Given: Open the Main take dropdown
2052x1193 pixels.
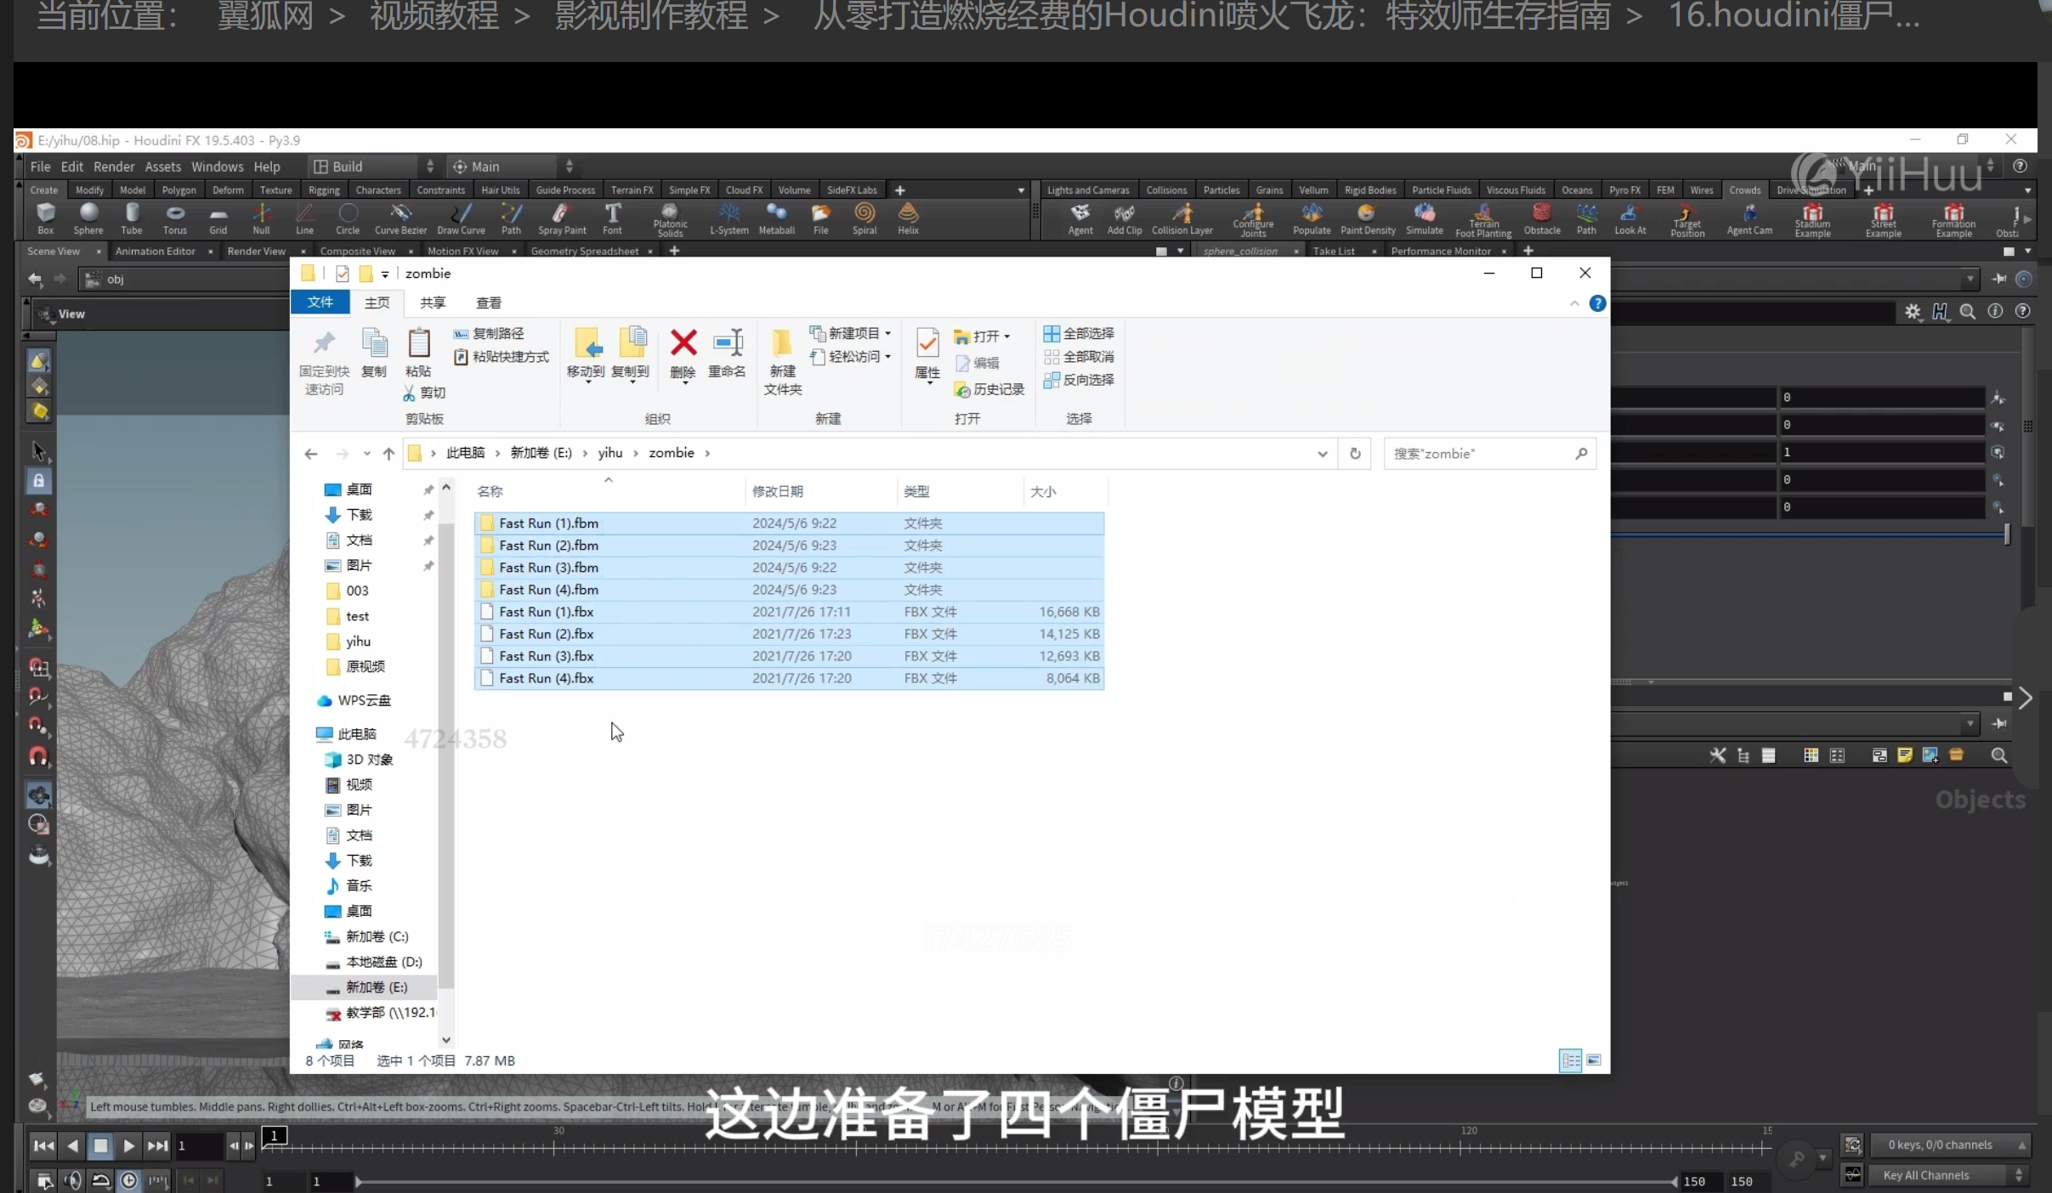Looking at the screenshot, I should click(513, 167).
